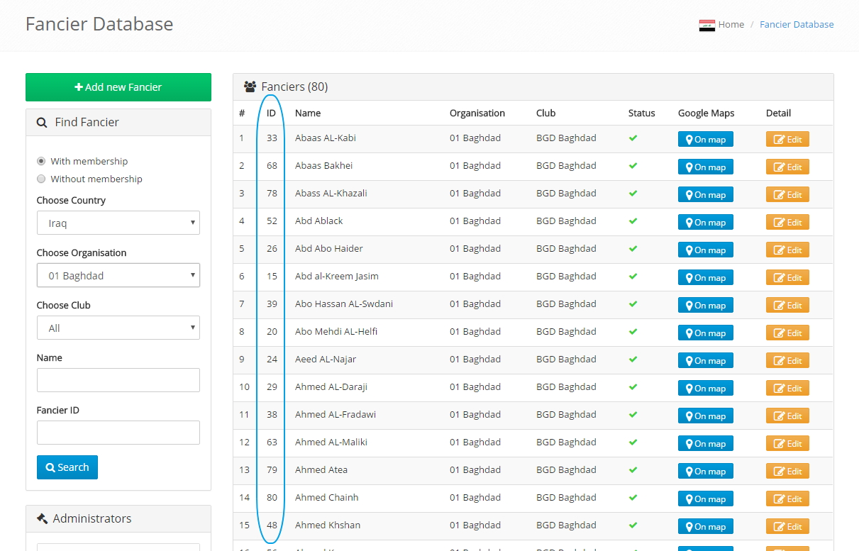
Task: Expand the Choose Organisation dropdown
Action: click(x=118, y=275)
